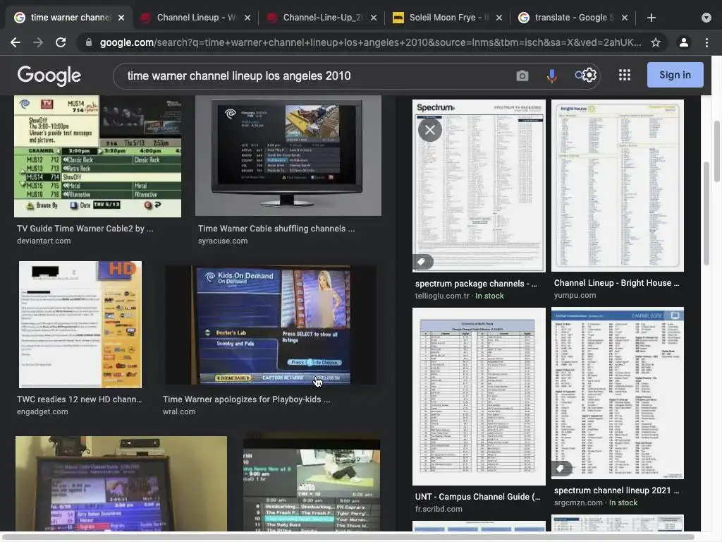The height and width of the screenshot is (542, 722).
Task: Click the tellioglu.com.tr source text
Action: tap(442, 296)
